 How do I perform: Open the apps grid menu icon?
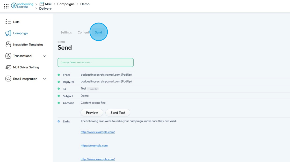click(x=6, y=6)
